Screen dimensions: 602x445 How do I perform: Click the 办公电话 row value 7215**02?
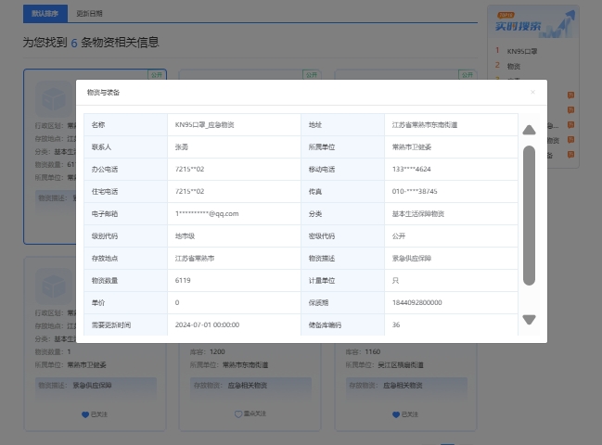tap(189, 169)
